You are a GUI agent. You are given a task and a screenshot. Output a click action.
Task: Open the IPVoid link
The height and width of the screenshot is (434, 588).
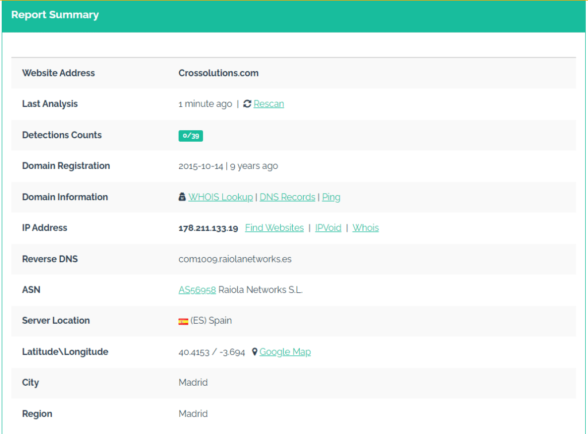[x=328, y=228]
